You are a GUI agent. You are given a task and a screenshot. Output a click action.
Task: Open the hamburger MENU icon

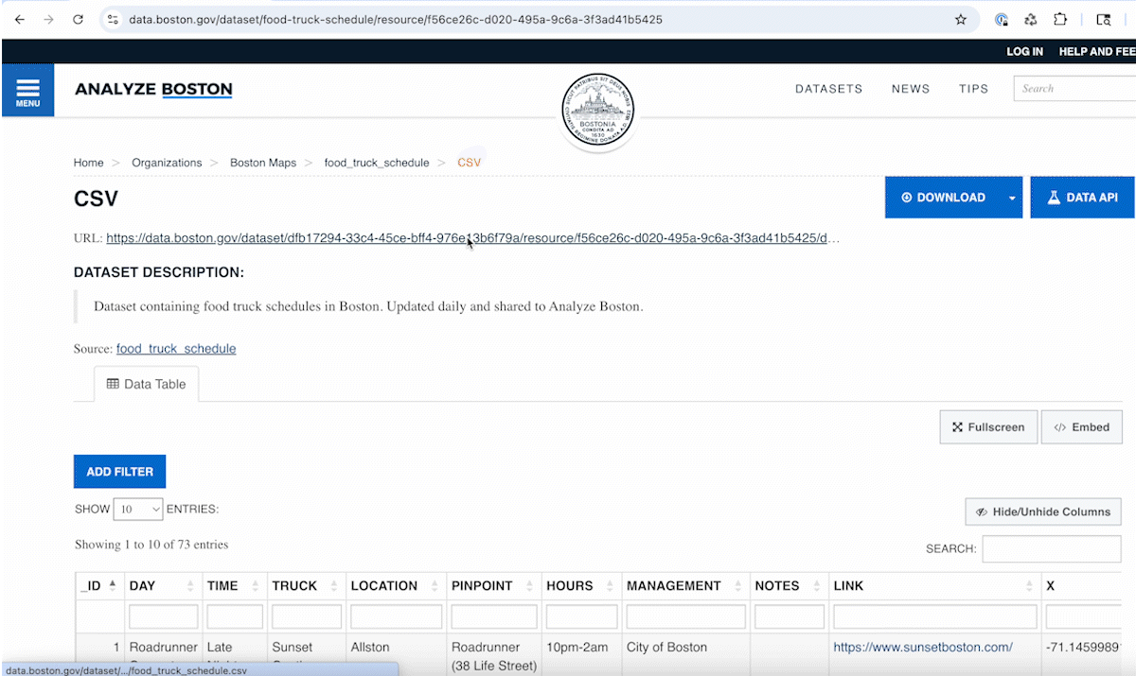[27, 91]
